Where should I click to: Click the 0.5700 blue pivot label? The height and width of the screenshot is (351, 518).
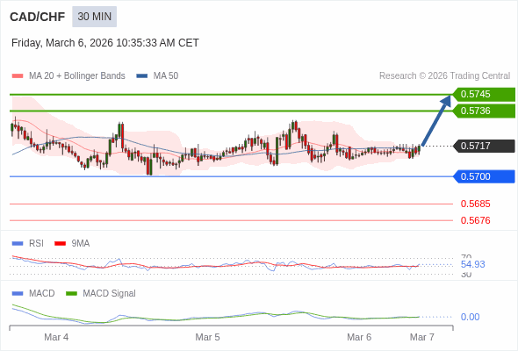point(484,176)
